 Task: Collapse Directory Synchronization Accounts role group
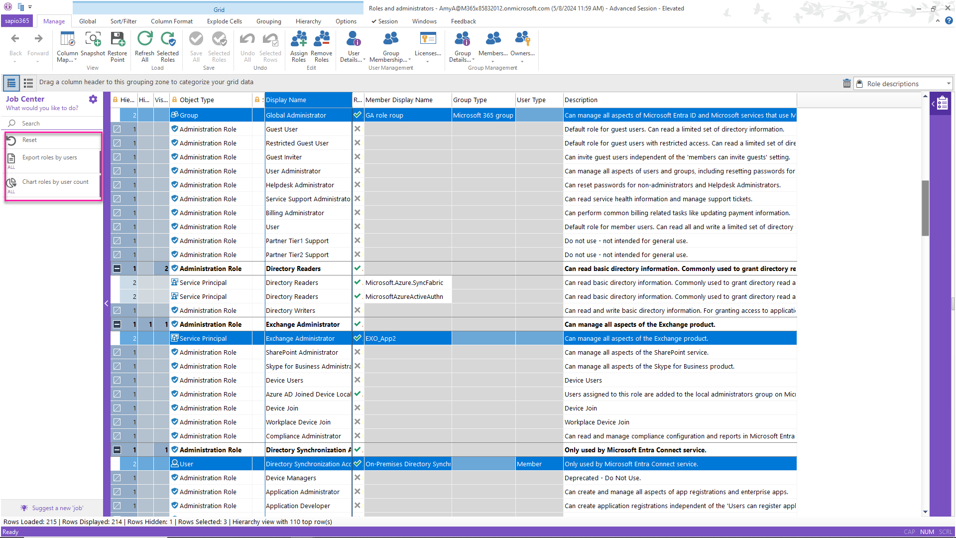click(117, 450)
